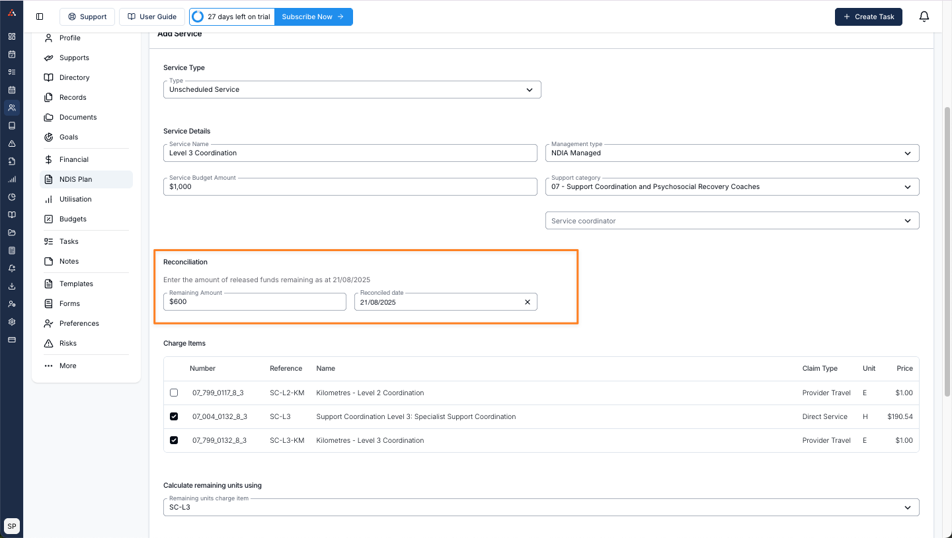Image resolution: width=952 pixels, height=538 pixels.
Task: Open the Utilisation section
Action: click(86, 199)
